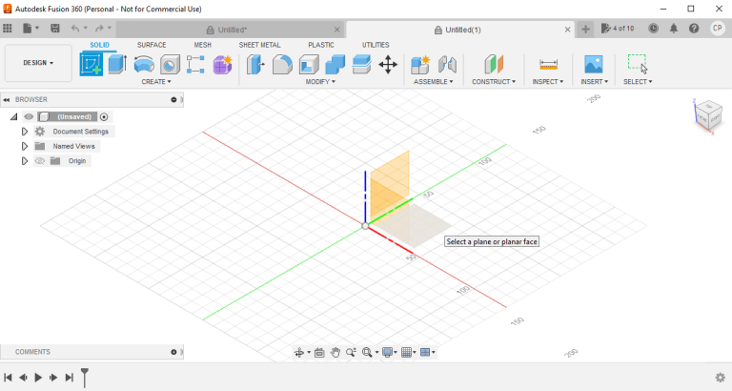Click the Redo arrow

[99, 29]
